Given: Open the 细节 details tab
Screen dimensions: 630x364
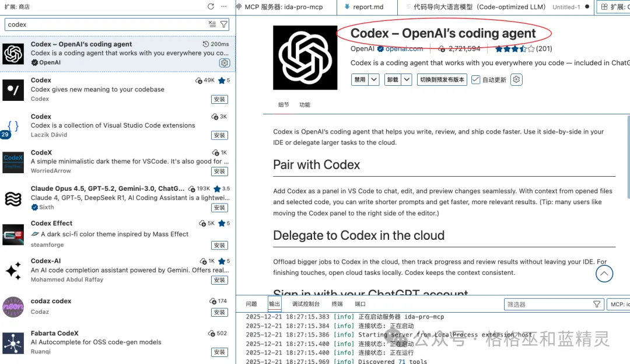Looking at the screenshot, I should pyautogui.click(x=283, y=105).
